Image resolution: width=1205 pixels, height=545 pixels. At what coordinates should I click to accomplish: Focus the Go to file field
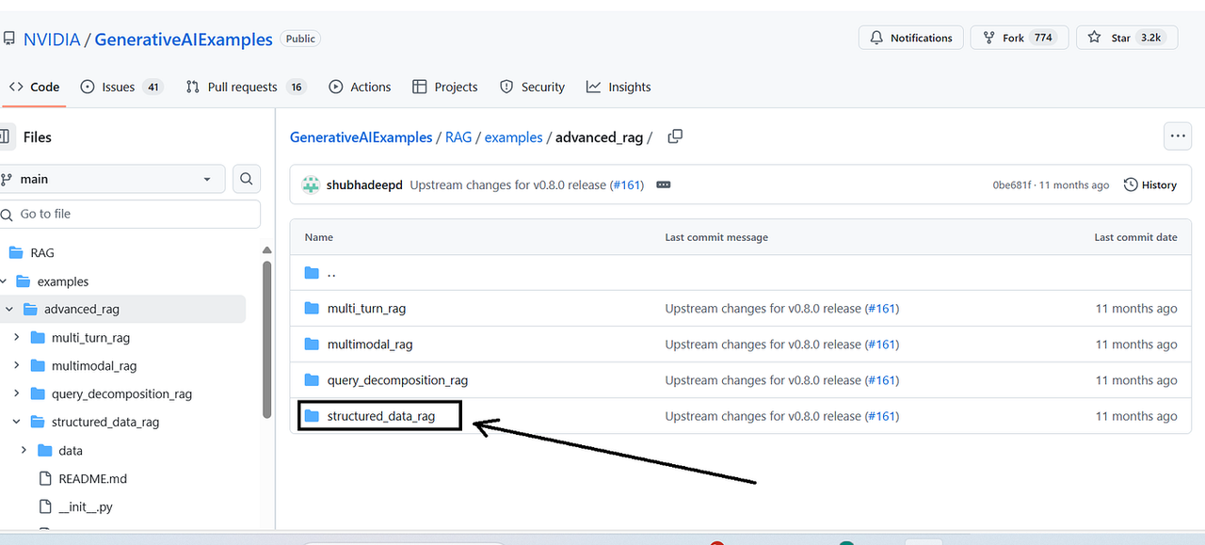click(x=130, y=214)
